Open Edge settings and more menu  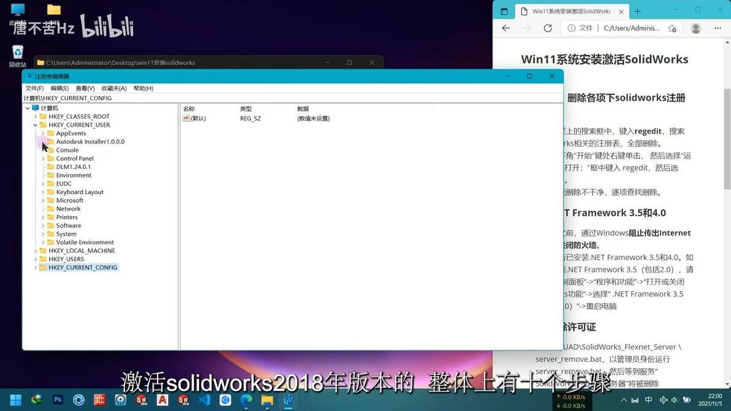tap(718, 28)
